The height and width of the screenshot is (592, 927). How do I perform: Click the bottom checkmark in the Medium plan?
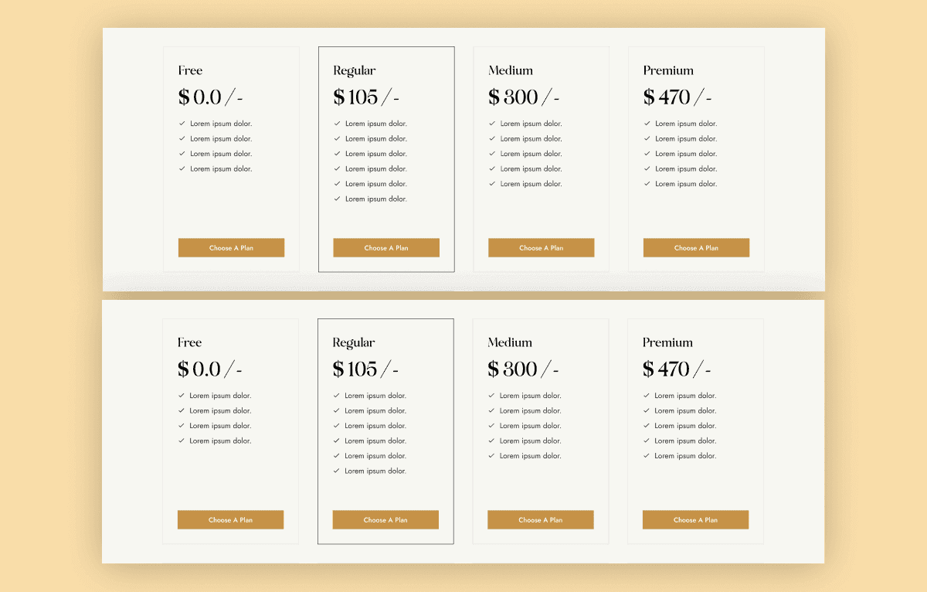coord(491,183)
